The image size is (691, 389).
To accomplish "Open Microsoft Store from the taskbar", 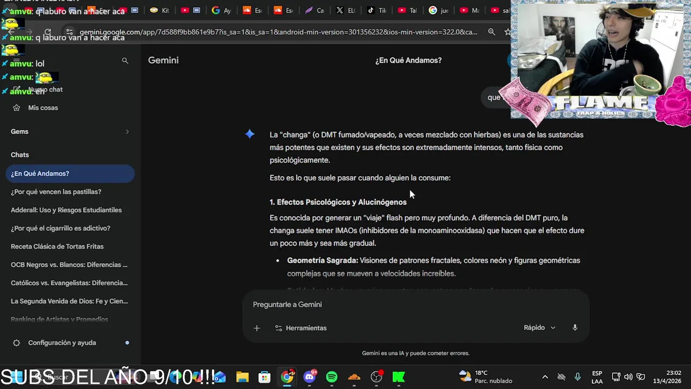I will 264,377.
